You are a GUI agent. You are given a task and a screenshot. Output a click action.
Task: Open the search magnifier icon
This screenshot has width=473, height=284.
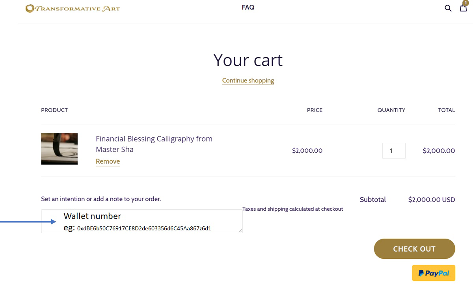tap(448, 8)
